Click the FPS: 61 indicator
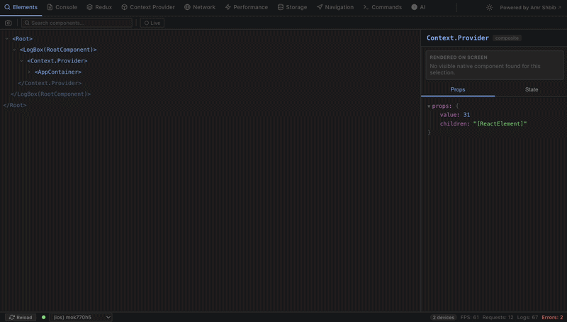Screen dimensions: 567x322 click(x=469, y=317)
